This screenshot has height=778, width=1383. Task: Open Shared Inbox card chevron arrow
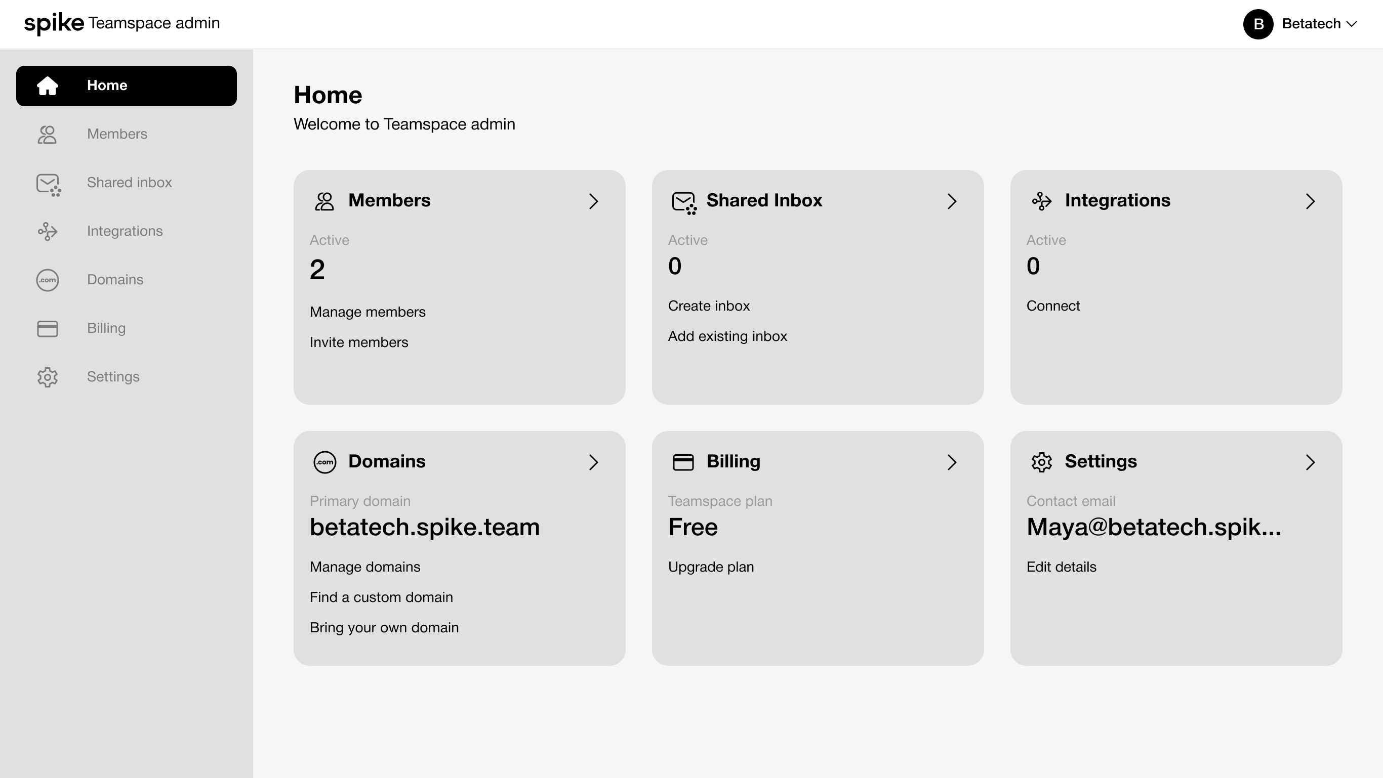pos(951,201)
